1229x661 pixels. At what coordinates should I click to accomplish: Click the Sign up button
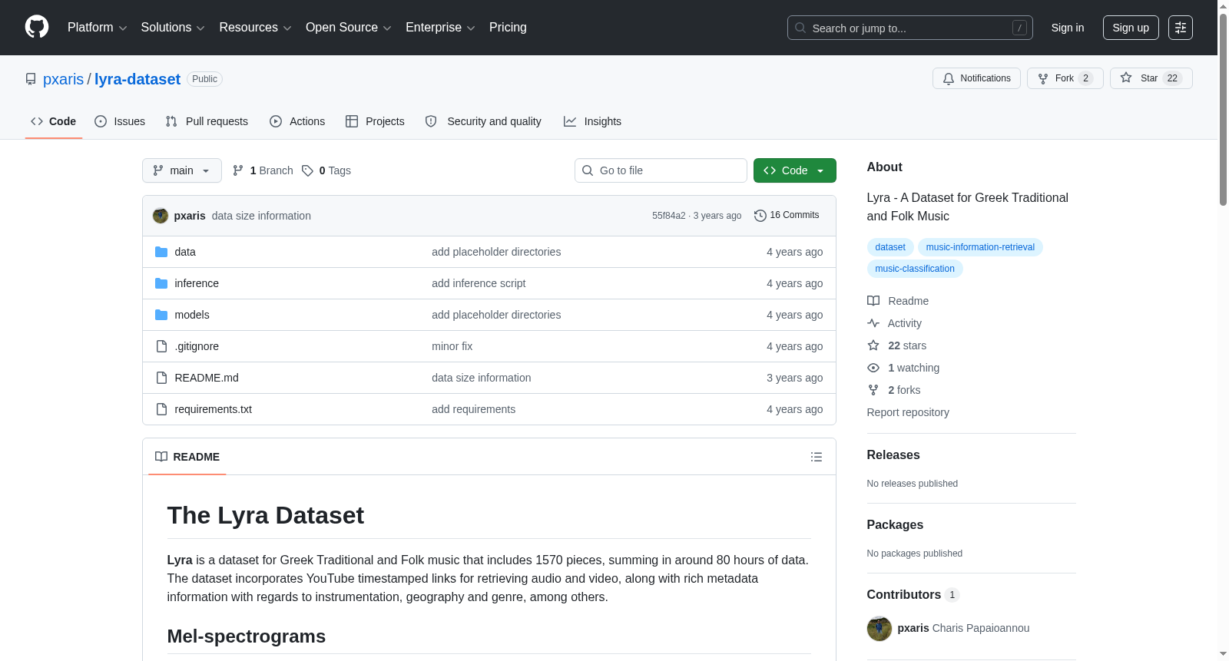tap(1131, 28)
